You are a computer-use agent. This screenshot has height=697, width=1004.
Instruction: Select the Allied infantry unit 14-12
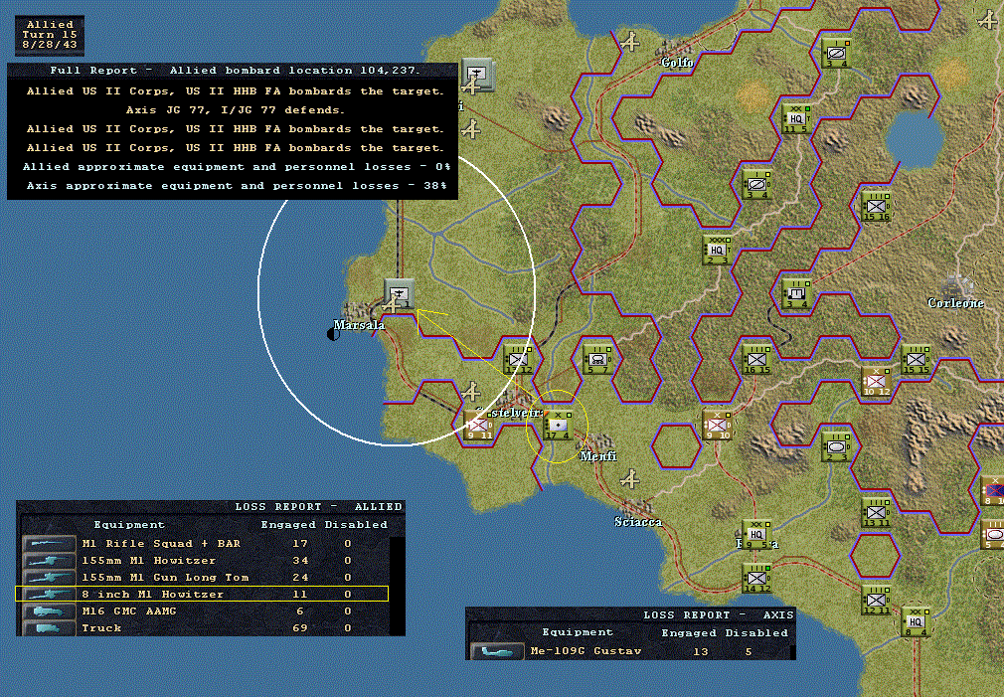click(756, 579)
